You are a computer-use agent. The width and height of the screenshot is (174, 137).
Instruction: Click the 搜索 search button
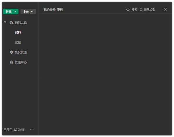point(132,10)
